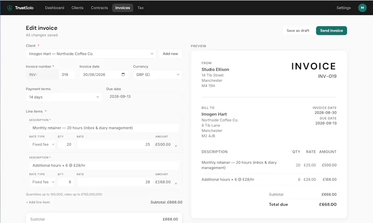The height and width of the screenshot is (223, 373).
Task: Go to the Clients section
Action: tap(77, 8)
